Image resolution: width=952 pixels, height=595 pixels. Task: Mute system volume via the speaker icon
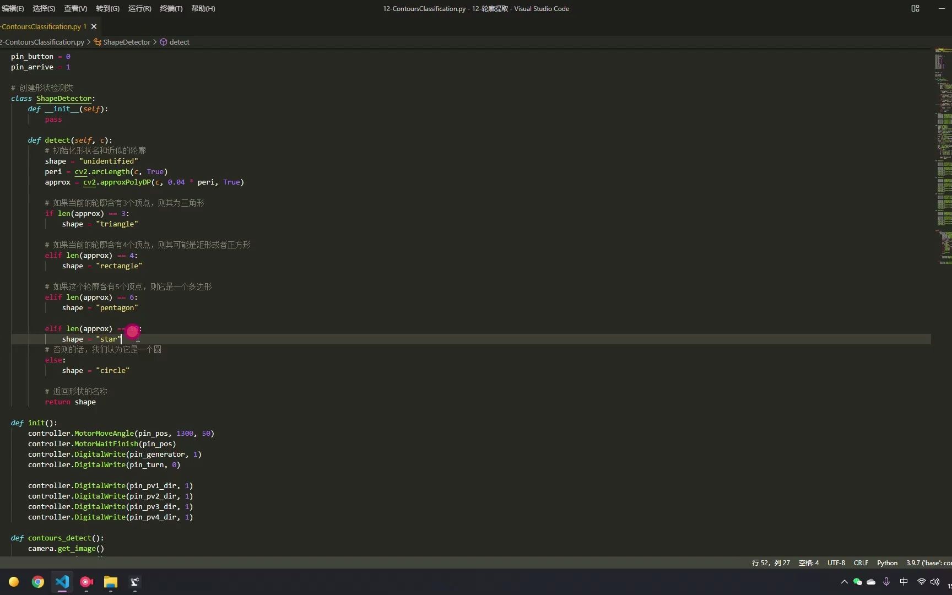935,582
